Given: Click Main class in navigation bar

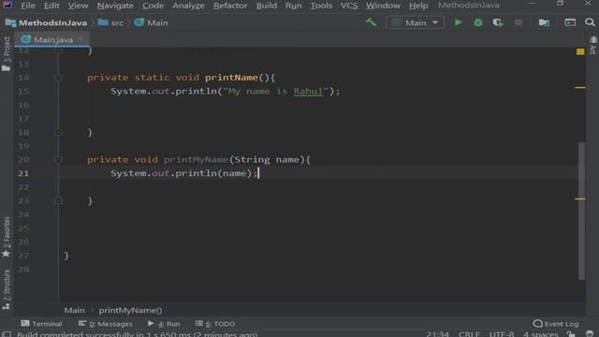Looking at the screenshot, I should (x=152, y=22).
